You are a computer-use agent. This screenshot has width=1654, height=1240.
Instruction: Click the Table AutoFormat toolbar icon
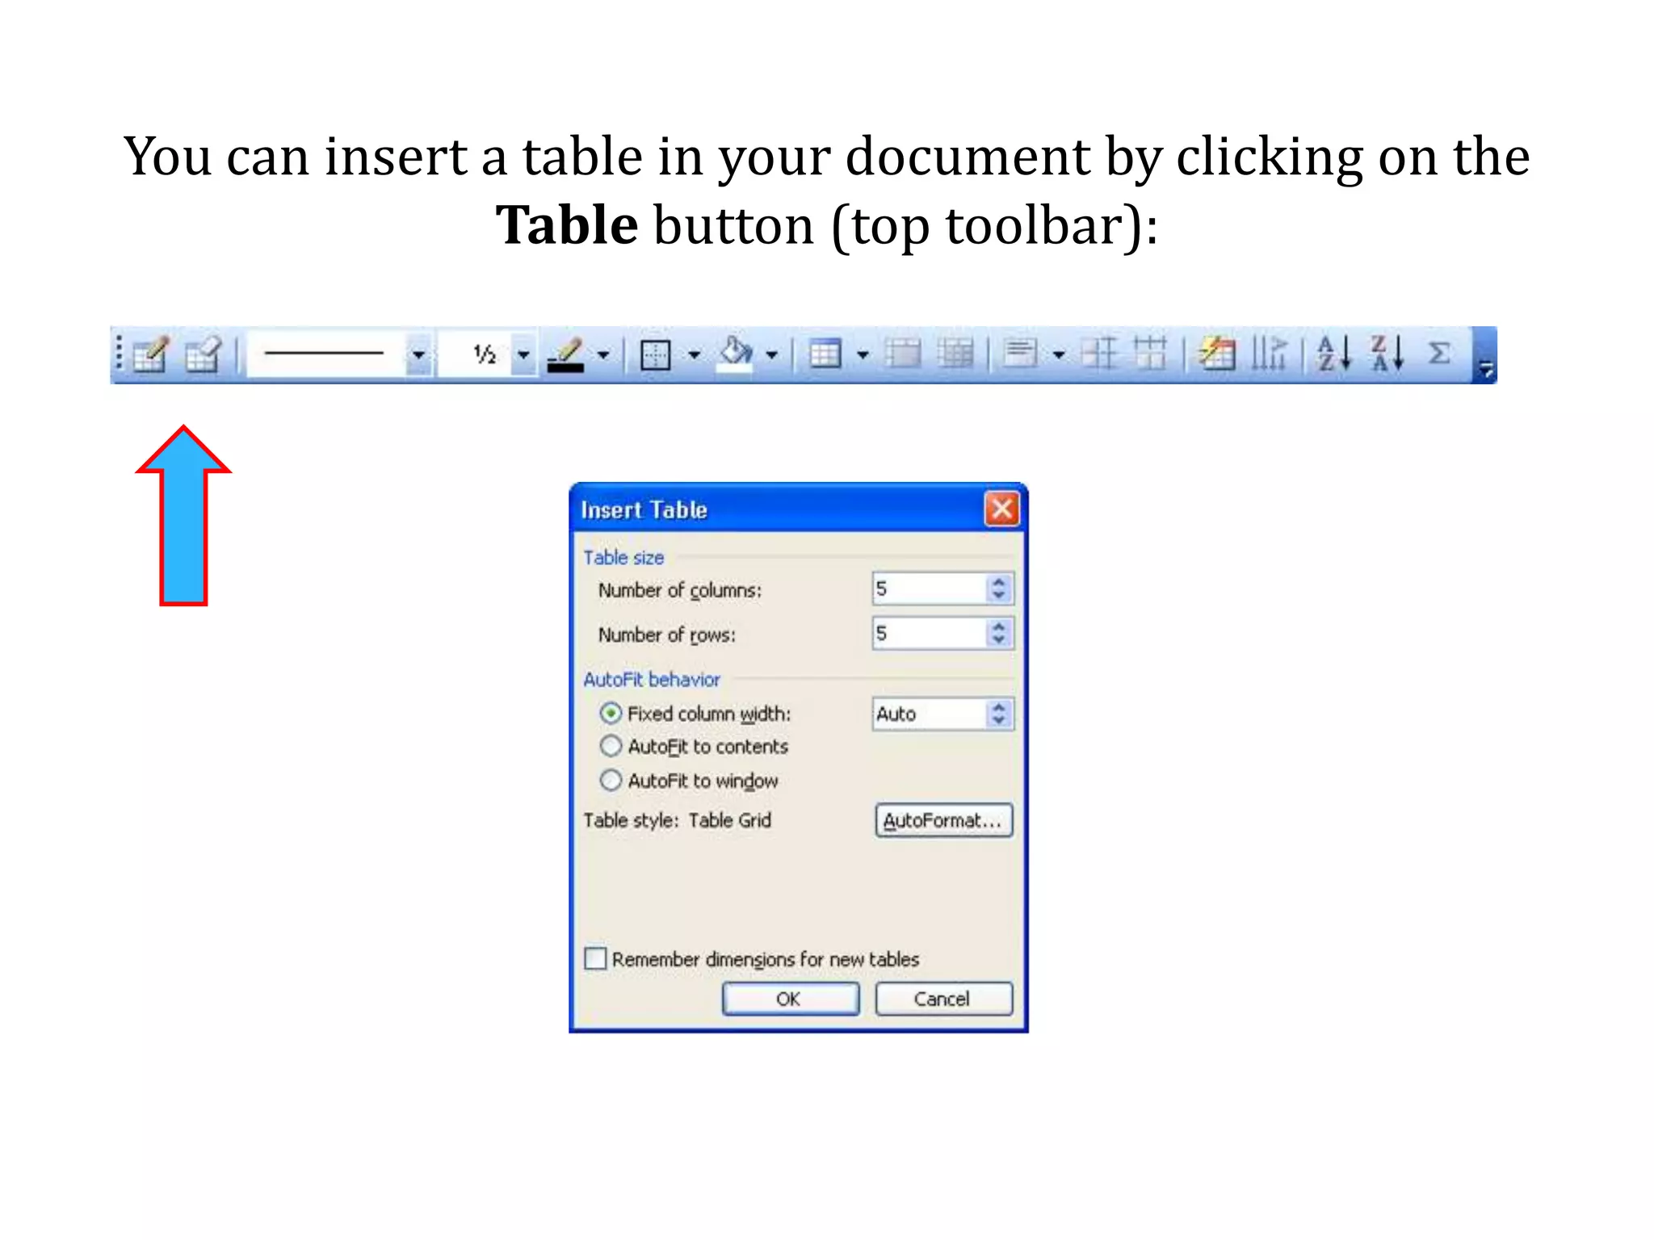[x=1218, y=354]
